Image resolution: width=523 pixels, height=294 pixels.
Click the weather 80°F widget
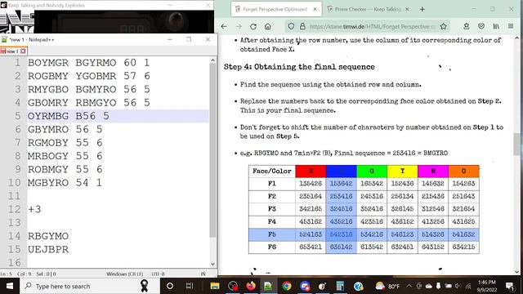click(x=387, y=286)
